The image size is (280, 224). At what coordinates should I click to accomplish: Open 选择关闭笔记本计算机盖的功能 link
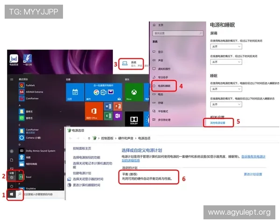(x=92, y=165)
